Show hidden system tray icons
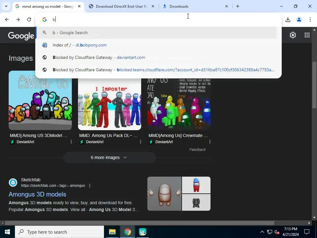This screenshot has width=317, height=238. [x=262, y=232]
